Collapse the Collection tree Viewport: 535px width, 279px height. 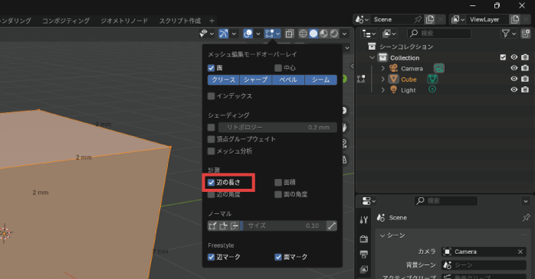[372, 57]
